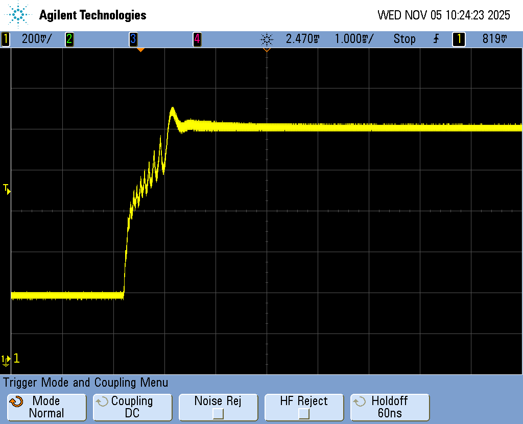523x424 pixels.
Task: Select the blue channel 3 indicator
Action: (x=133, y=39)
